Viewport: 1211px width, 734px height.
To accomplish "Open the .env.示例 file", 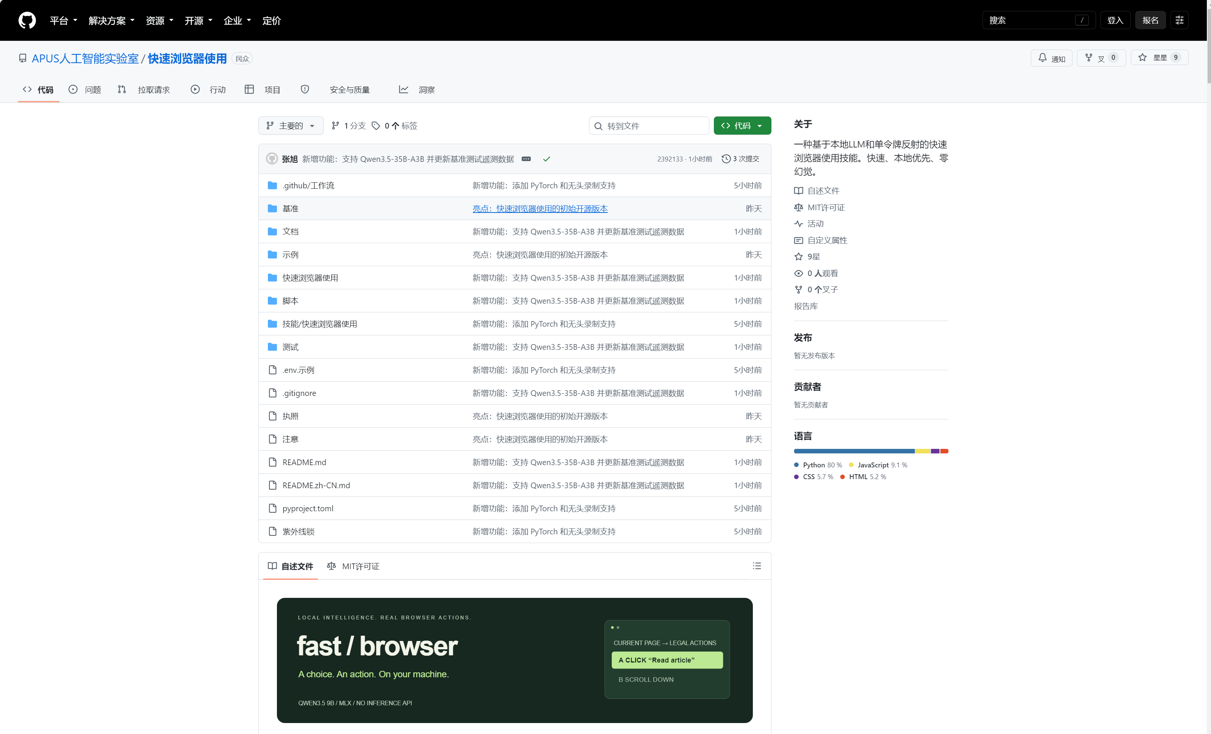I will [x=298, y=370].
